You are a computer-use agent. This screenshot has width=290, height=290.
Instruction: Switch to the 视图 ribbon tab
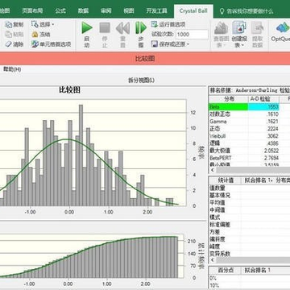coord(129,10)
